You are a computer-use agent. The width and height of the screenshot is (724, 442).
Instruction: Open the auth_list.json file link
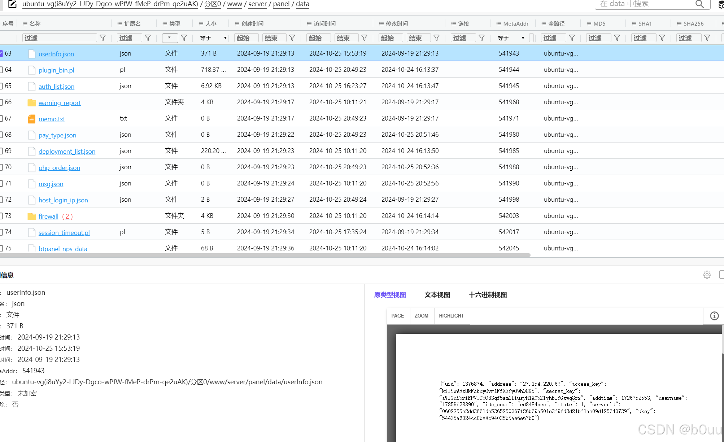pyautogui.click(x=56, y=86)
